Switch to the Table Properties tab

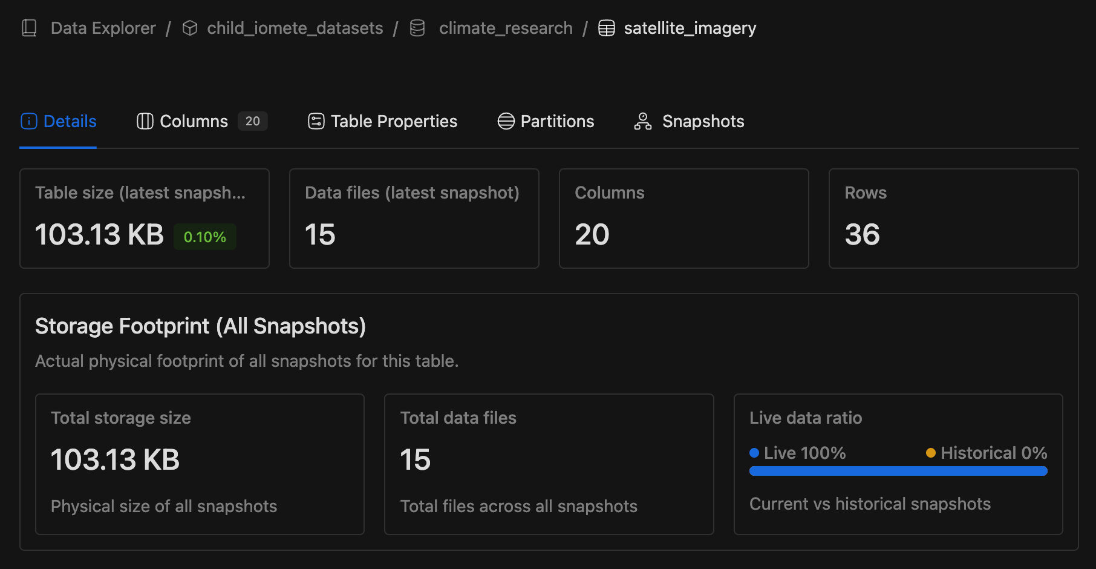click(394, 121)
